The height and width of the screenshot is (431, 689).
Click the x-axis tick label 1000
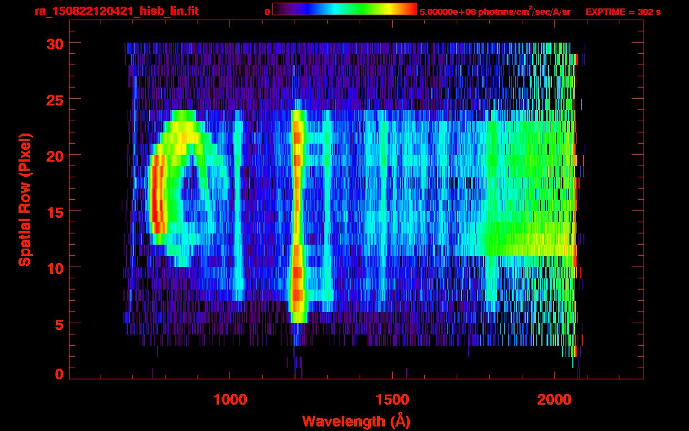(230, 400)
